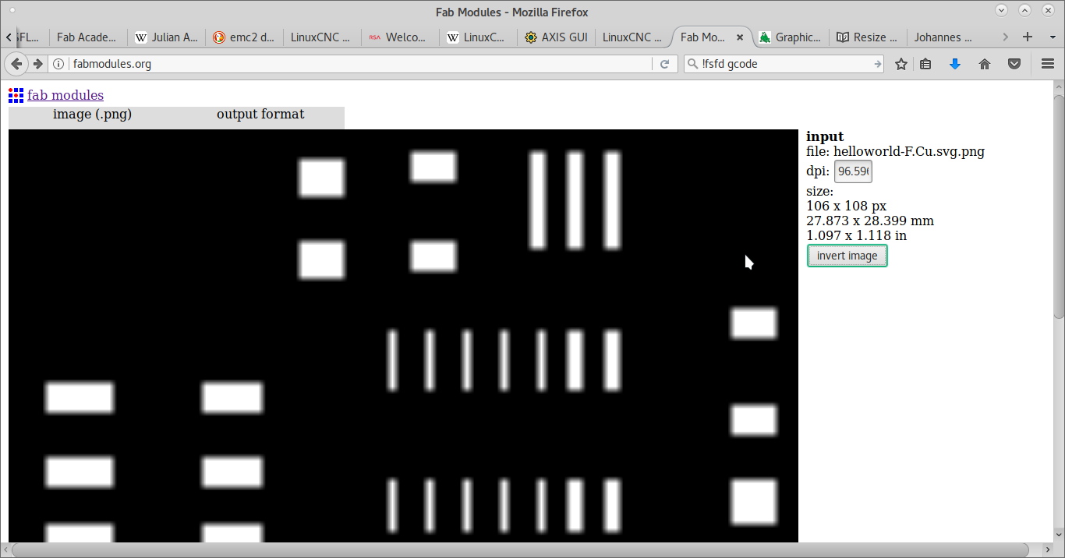This screenshot has height=558, width=1065.
Task: Click the fab modules logo icon
Action: coord(16,95)
